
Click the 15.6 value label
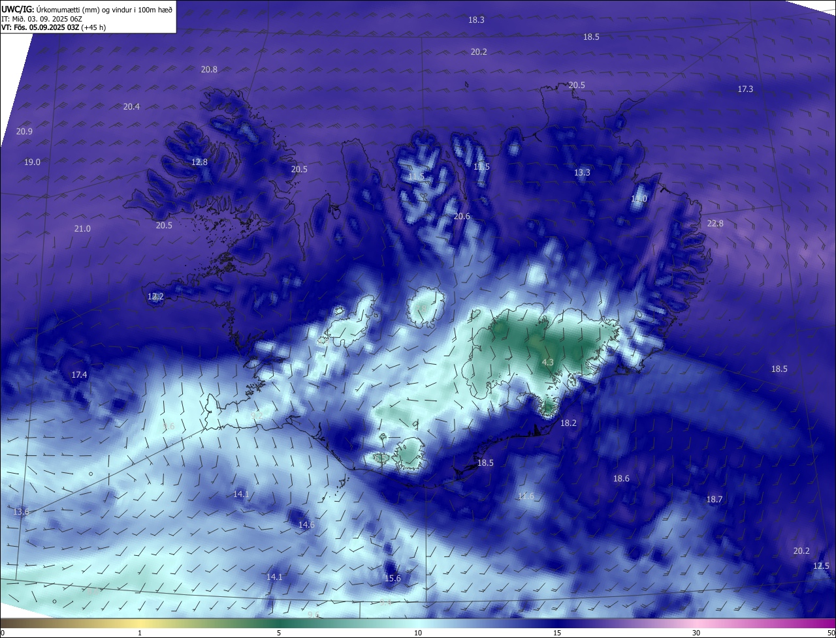(x=393, y=579)
